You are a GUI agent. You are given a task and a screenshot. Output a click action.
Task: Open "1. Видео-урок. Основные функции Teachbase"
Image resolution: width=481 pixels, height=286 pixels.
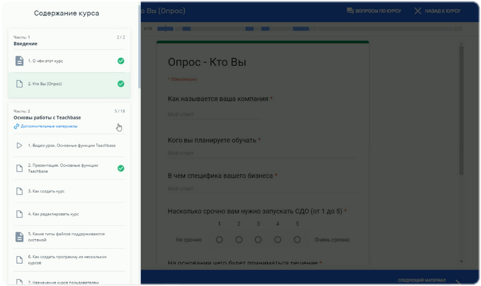coord(69,145)
